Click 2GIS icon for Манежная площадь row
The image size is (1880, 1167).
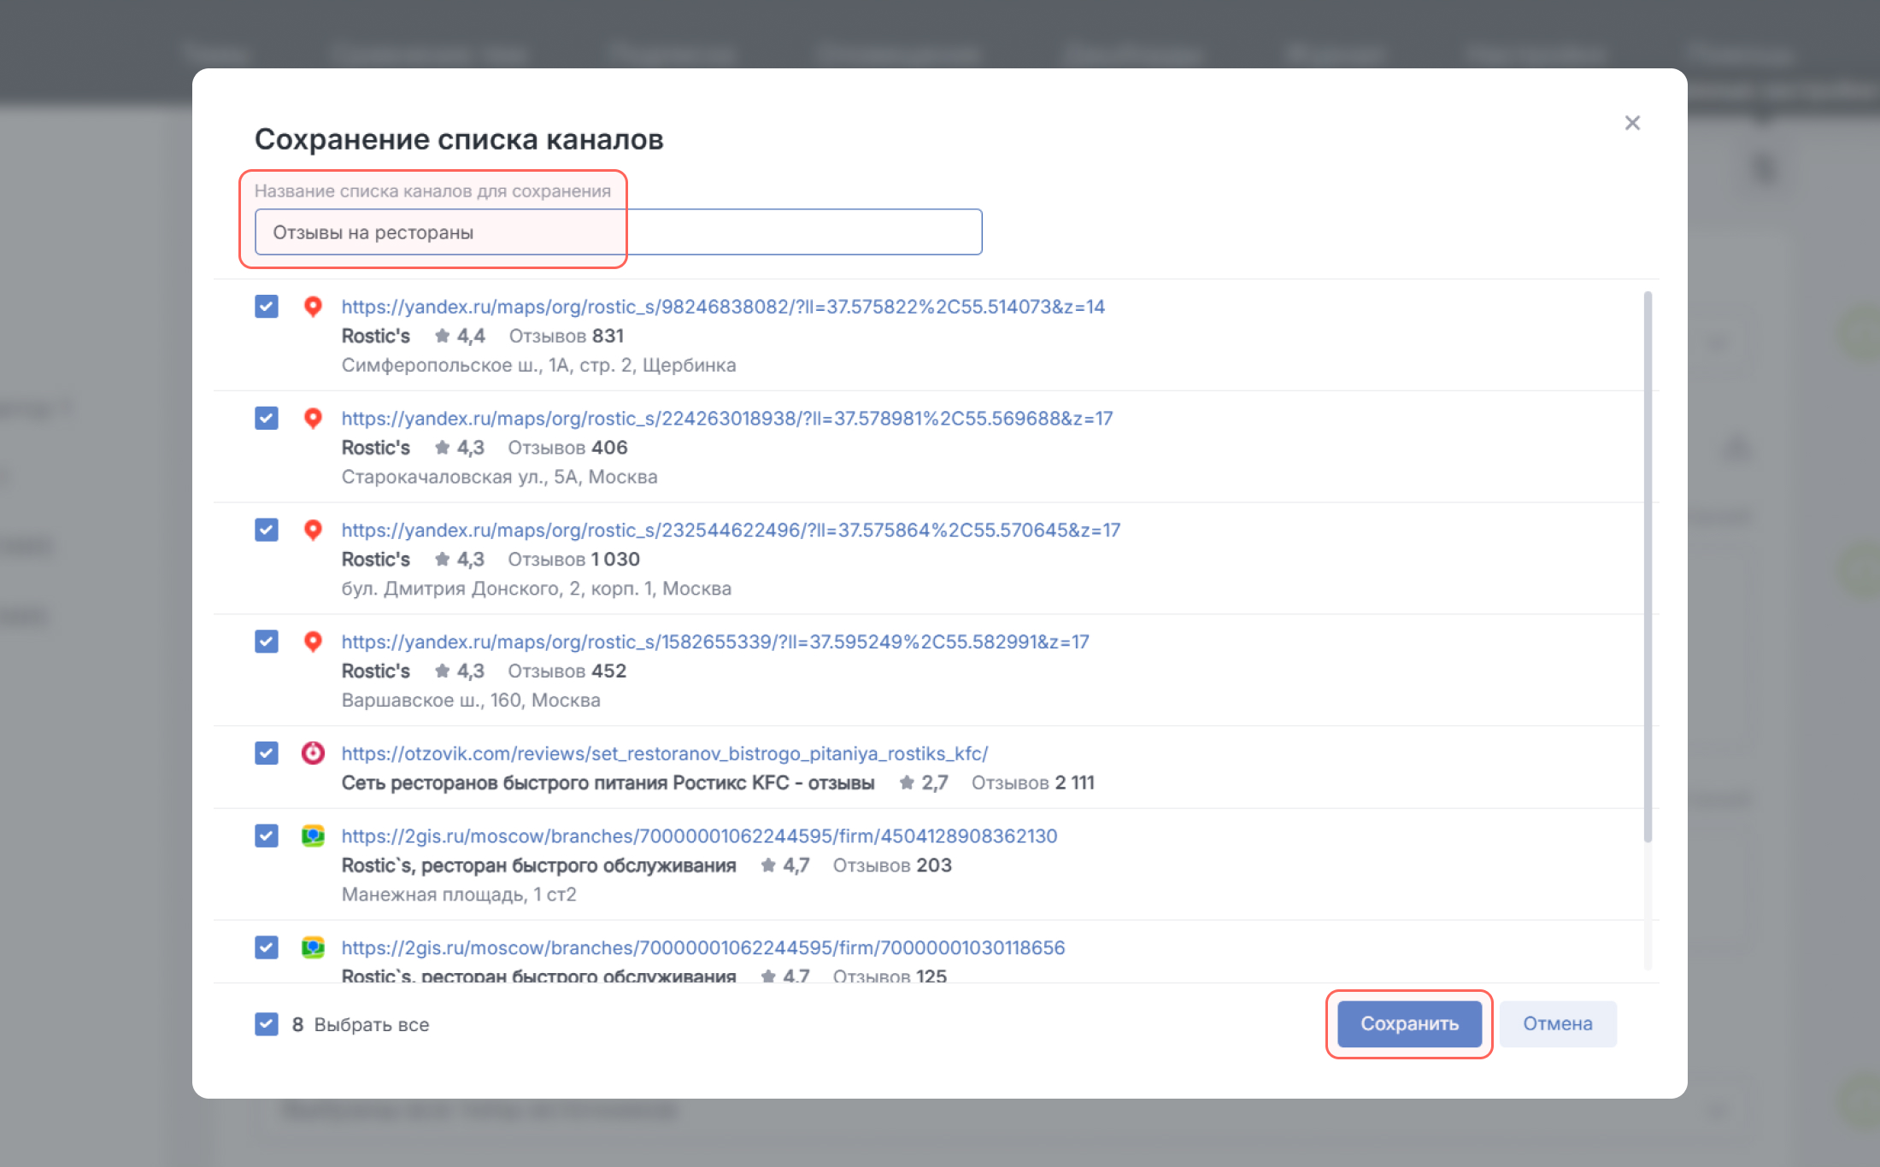pyautogui.click(x=313, y=836)
